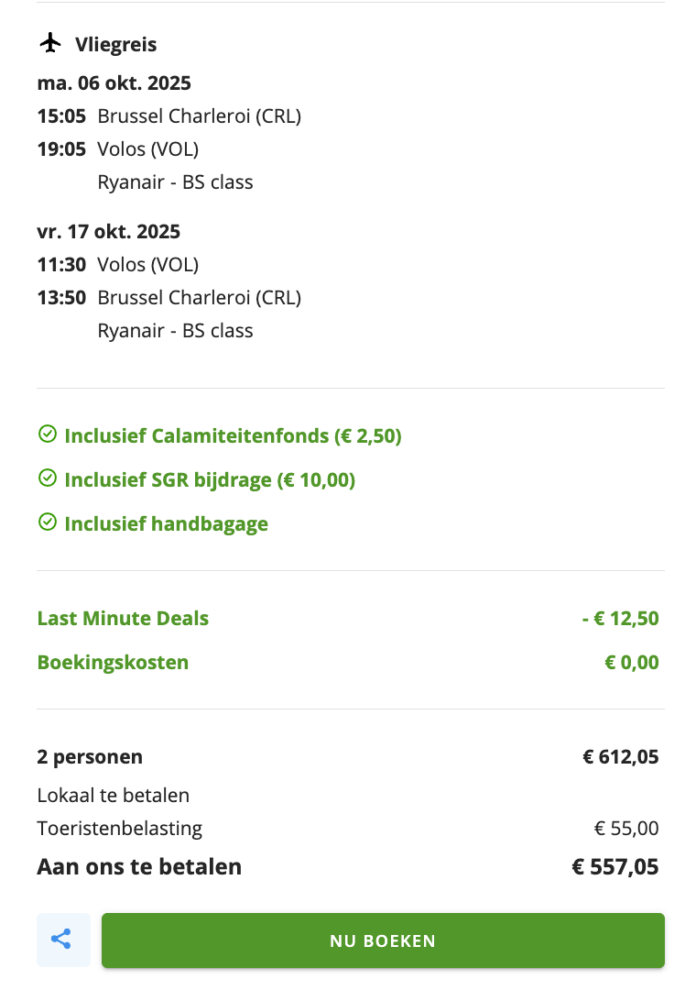Click the share icon button
Screen dimensions: 696x990
62,940
